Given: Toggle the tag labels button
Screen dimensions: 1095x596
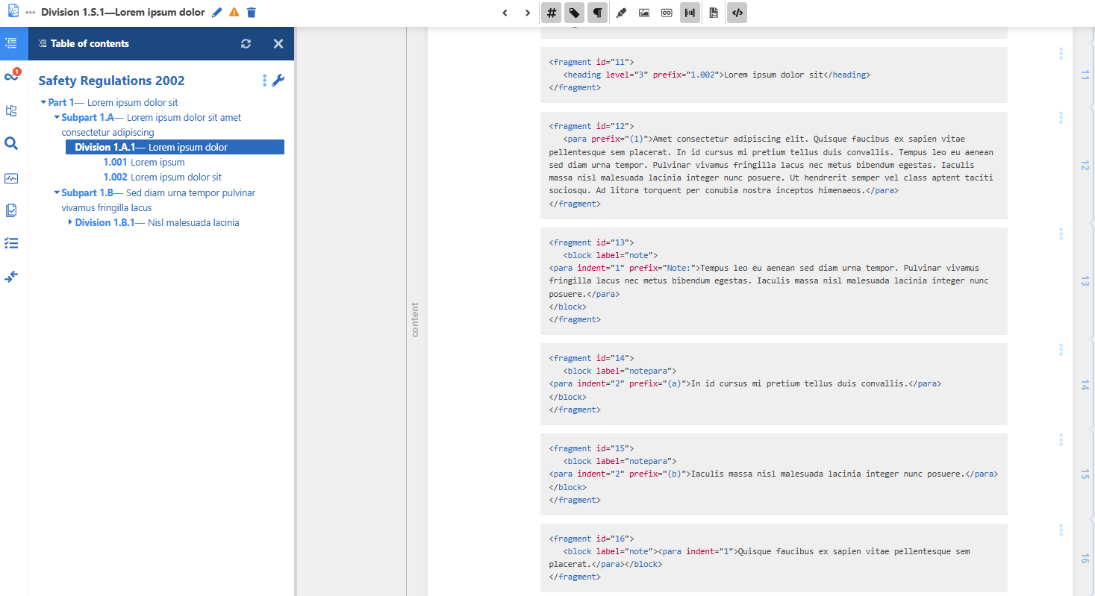Looking at the screenshot, I should (x=574, y=13).
